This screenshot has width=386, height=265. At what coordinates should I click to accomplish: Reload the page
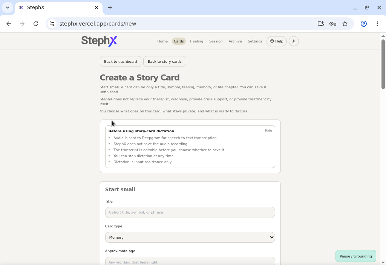(36, 24)
